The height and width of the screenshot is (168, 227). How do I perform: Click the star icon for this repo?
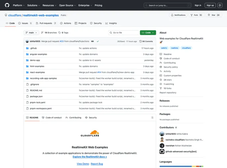coord(209,15)
